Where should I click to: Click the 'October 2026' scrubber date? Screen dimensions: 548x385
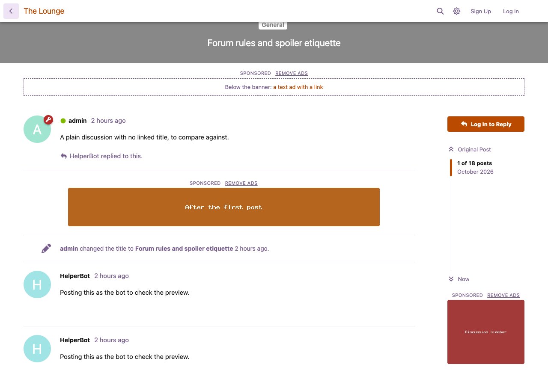point(475,172)
